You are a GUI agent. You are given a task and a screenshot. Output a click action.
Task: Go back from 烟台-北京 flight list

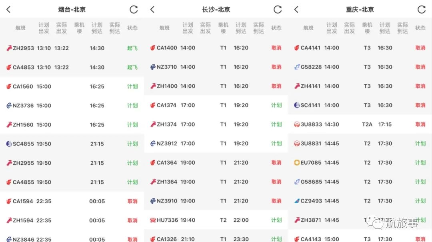click(8, 10)
